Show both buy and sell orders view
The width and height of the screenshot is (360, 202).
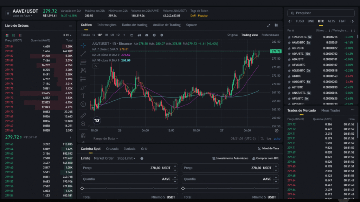7,35
